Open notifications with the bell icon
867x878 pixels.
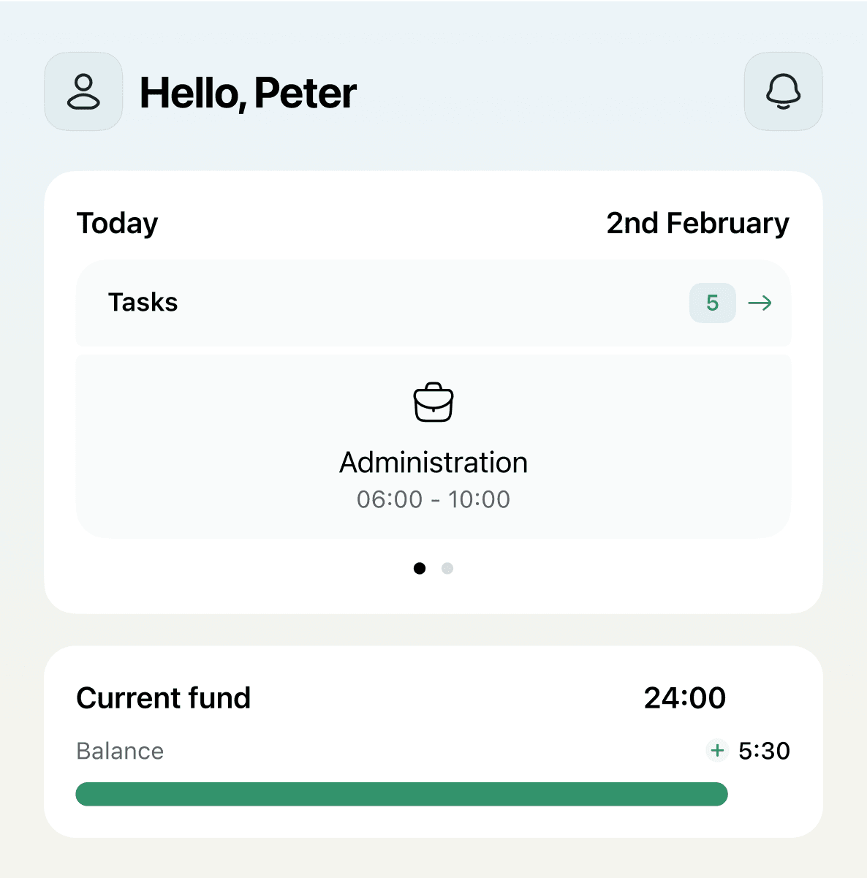[x=783, y=91]
